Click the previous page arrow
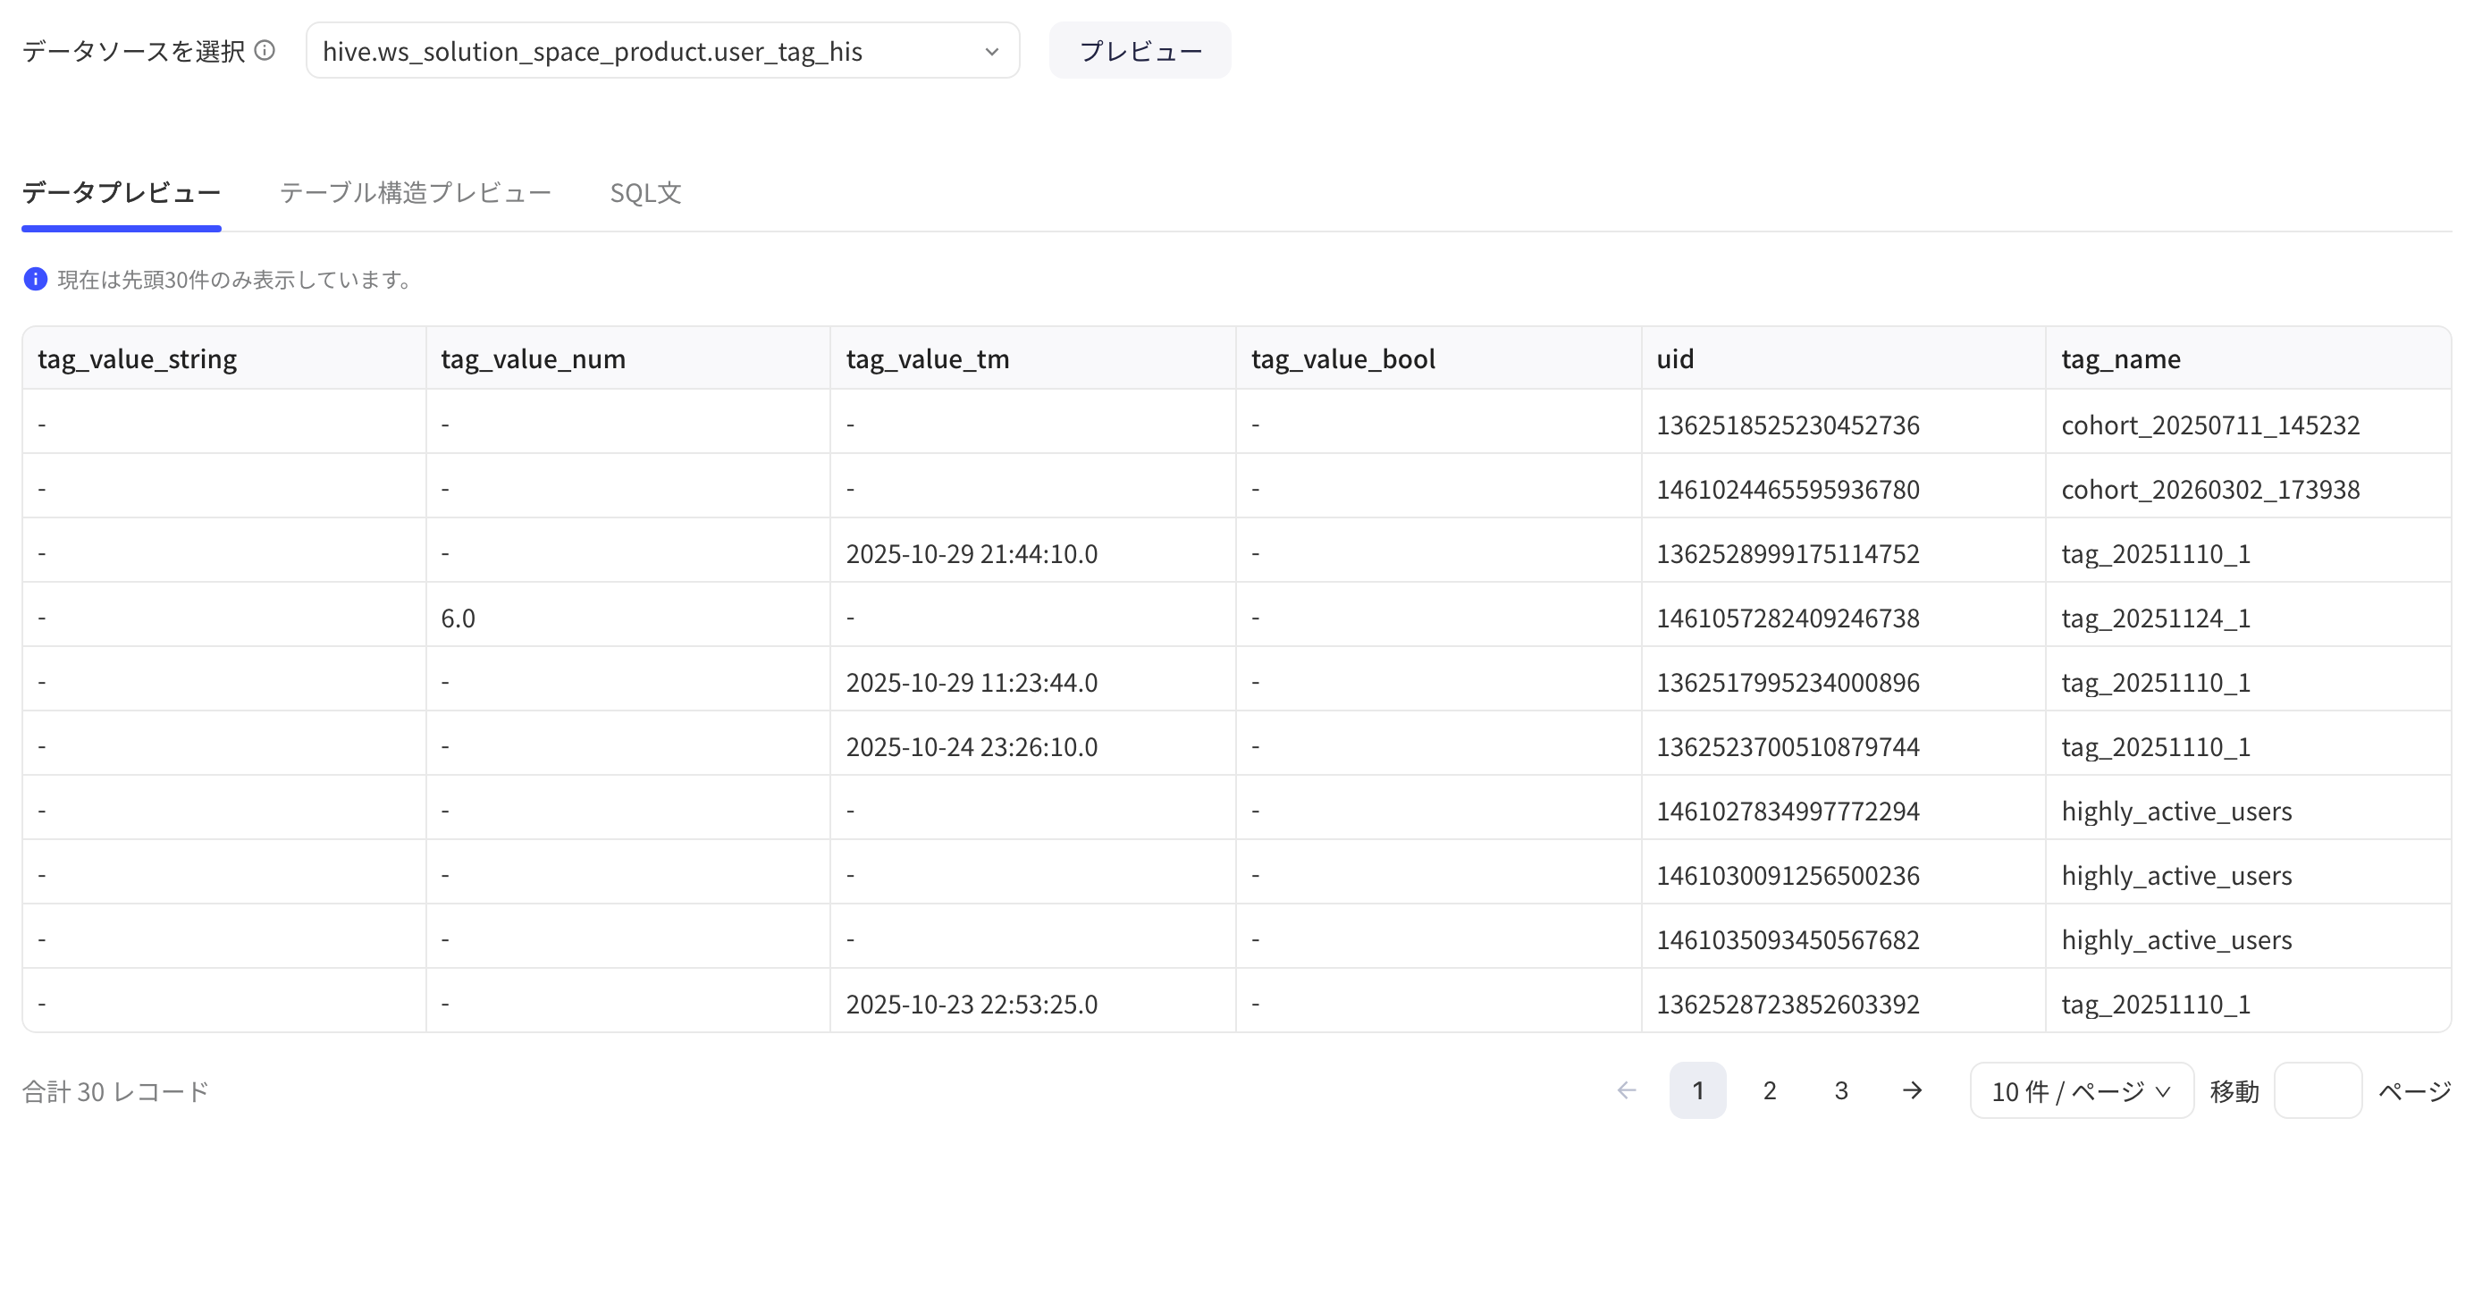This screenshot has width=2474, height=1312. coord(1627,1090)
